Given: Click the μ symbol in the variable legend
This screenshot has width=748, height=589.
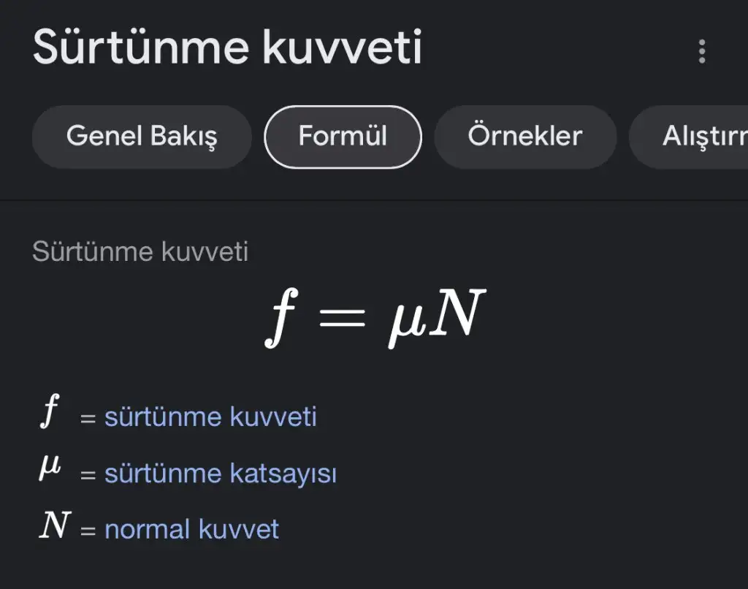Looking at the screenshot, I should [50, 466].
